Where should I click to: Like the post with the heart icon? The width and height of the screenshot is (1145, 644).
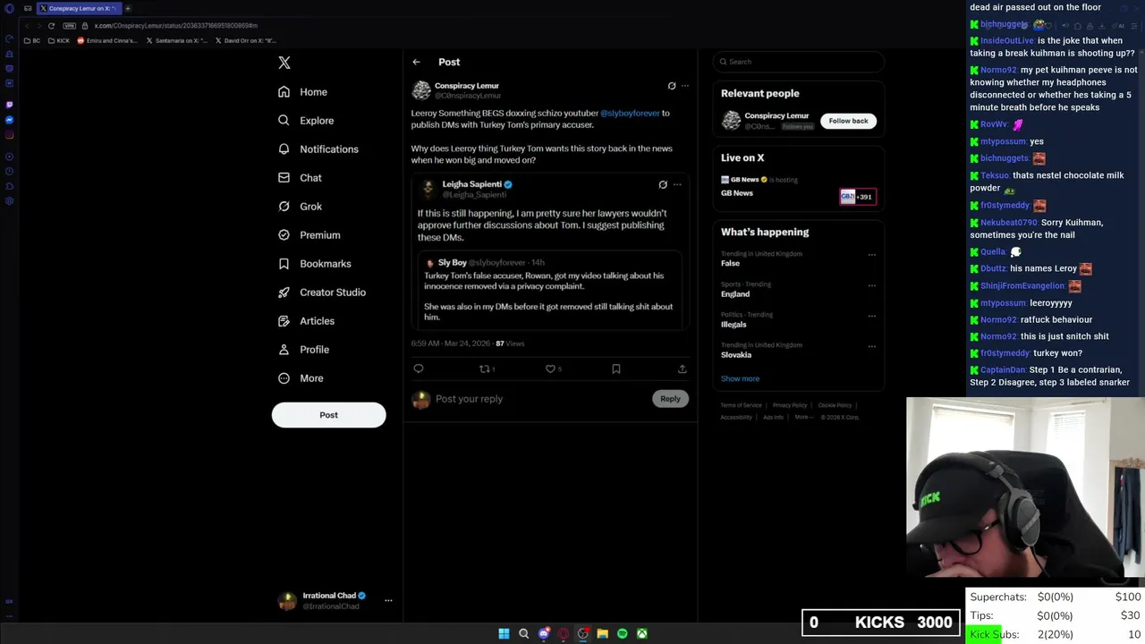550,369
